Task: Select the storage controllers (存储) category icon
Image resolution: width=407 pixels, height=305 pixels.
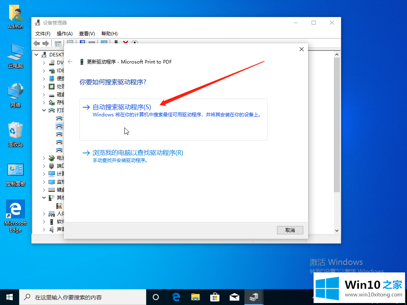Action: point(52,102)
